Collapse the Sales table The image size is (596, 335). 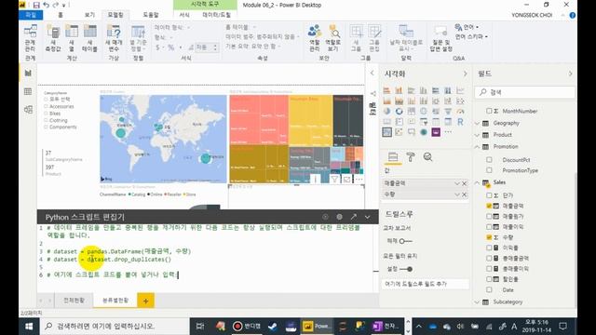point(478,182)
